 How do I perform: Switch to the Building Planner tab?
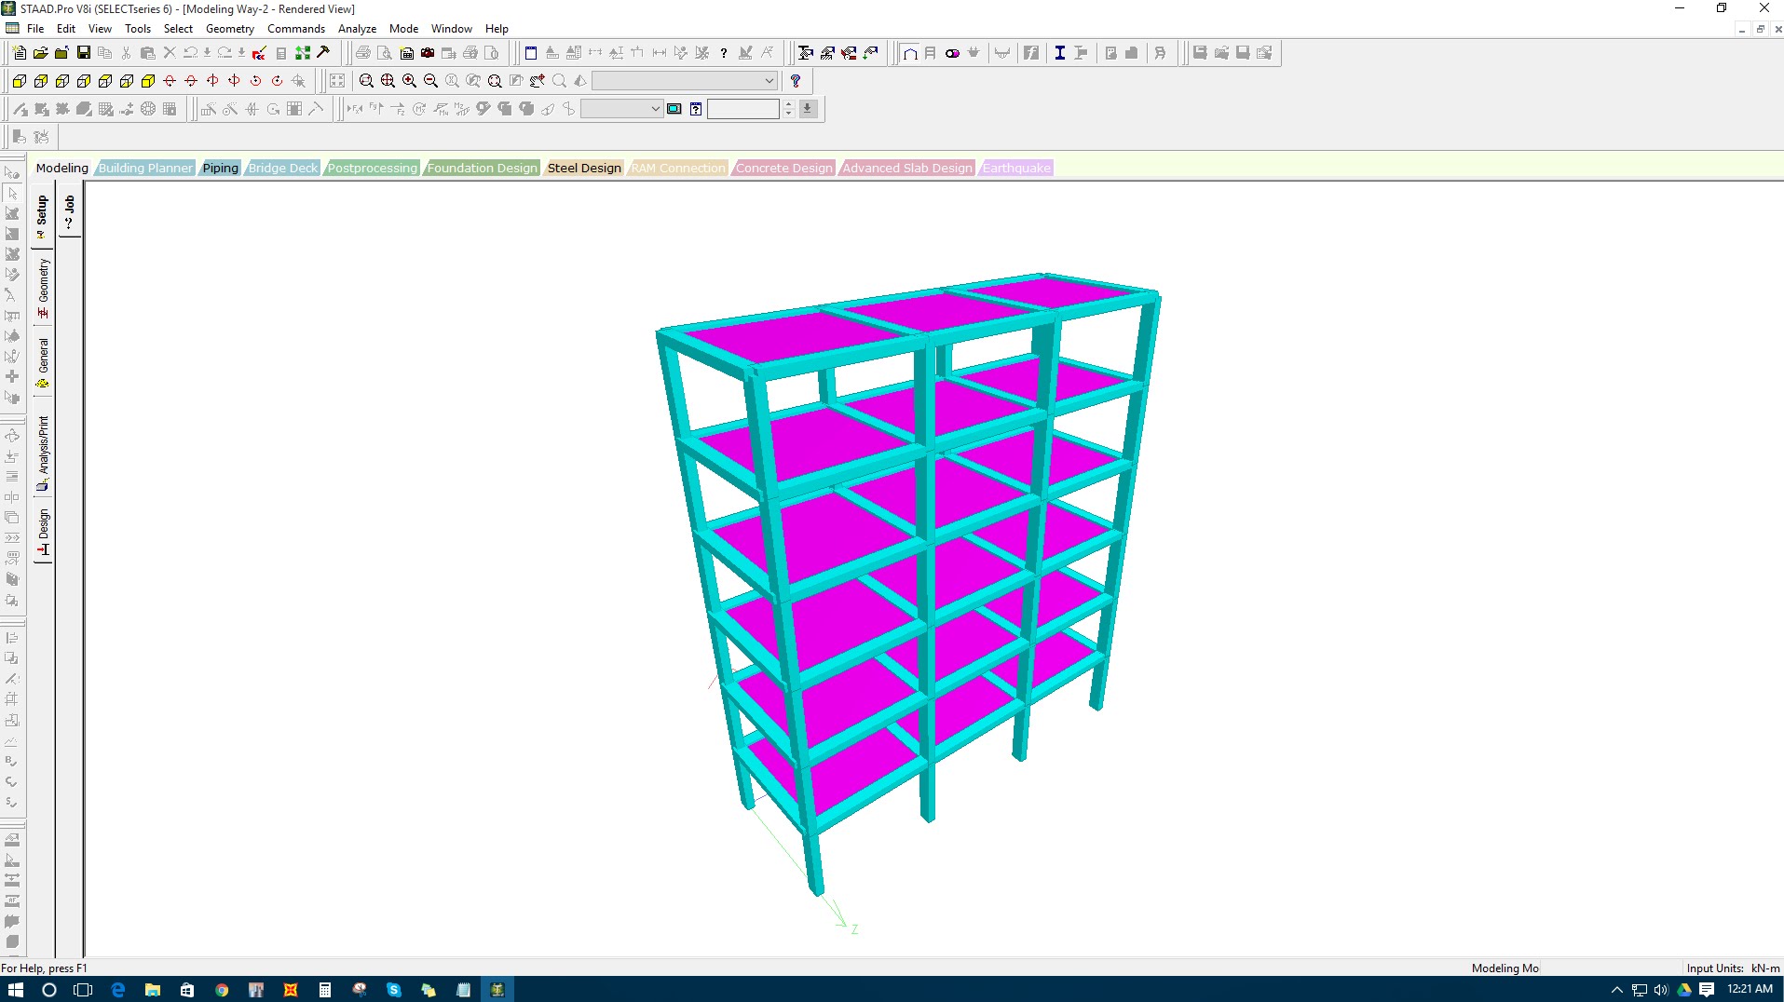click(x=145, y=168)
